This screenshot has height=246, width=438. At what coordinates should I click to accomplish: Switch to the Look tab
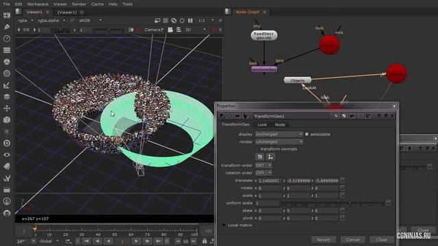coord(262,124)
